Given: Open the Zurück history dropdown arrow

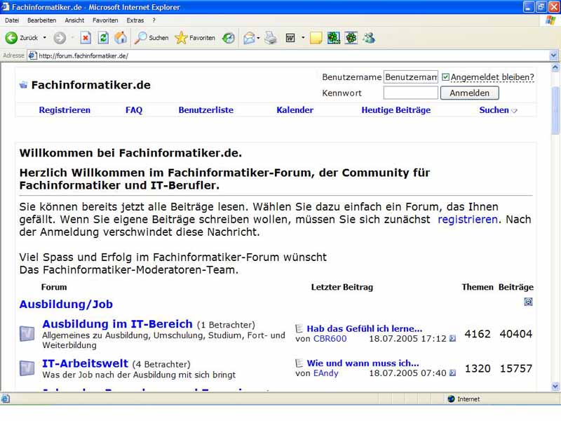Looking at the screenshot, I should pyautogui.click(x=44, y=38).
